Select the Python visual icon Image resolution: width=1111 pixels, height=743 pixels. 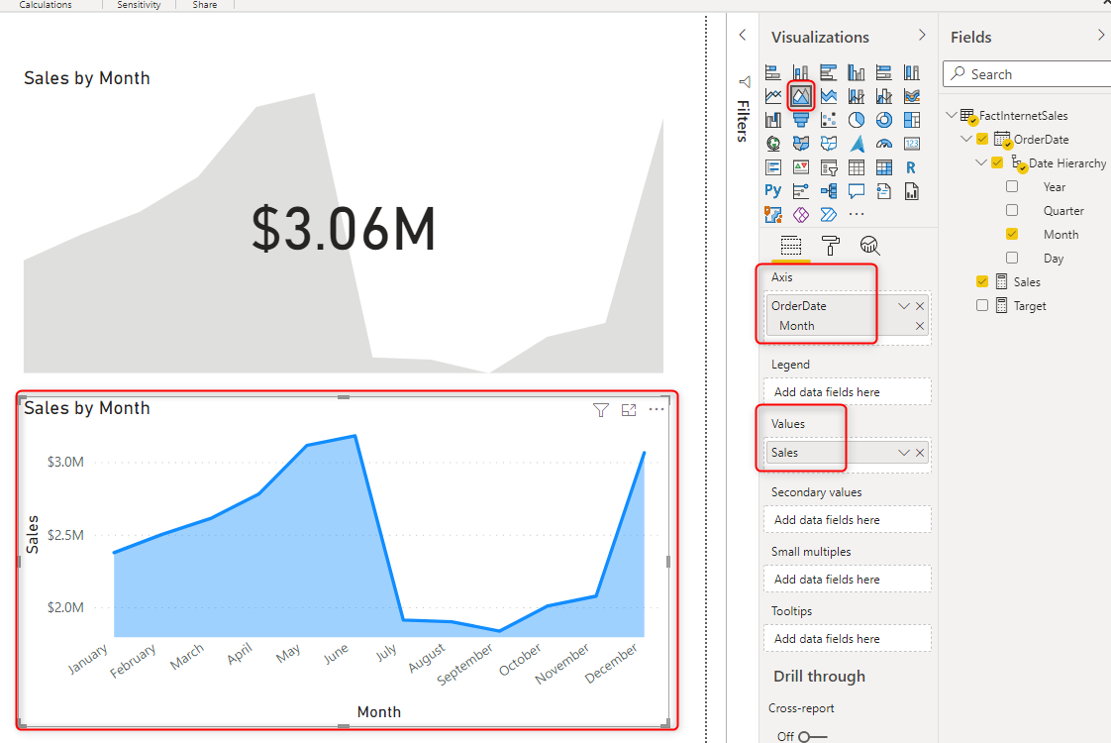click(772, 190)
